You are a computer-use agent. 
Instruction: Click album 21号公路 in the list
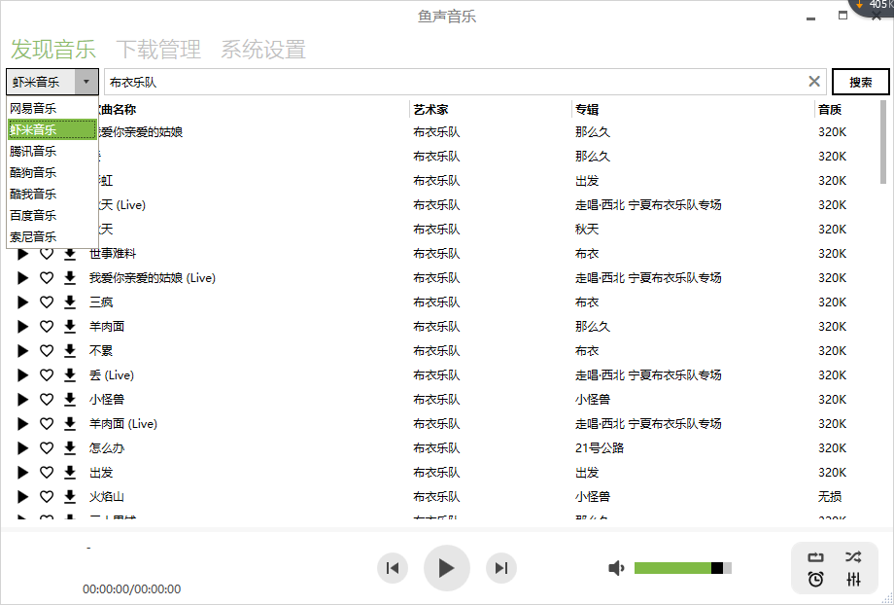(x=600, y=448)
